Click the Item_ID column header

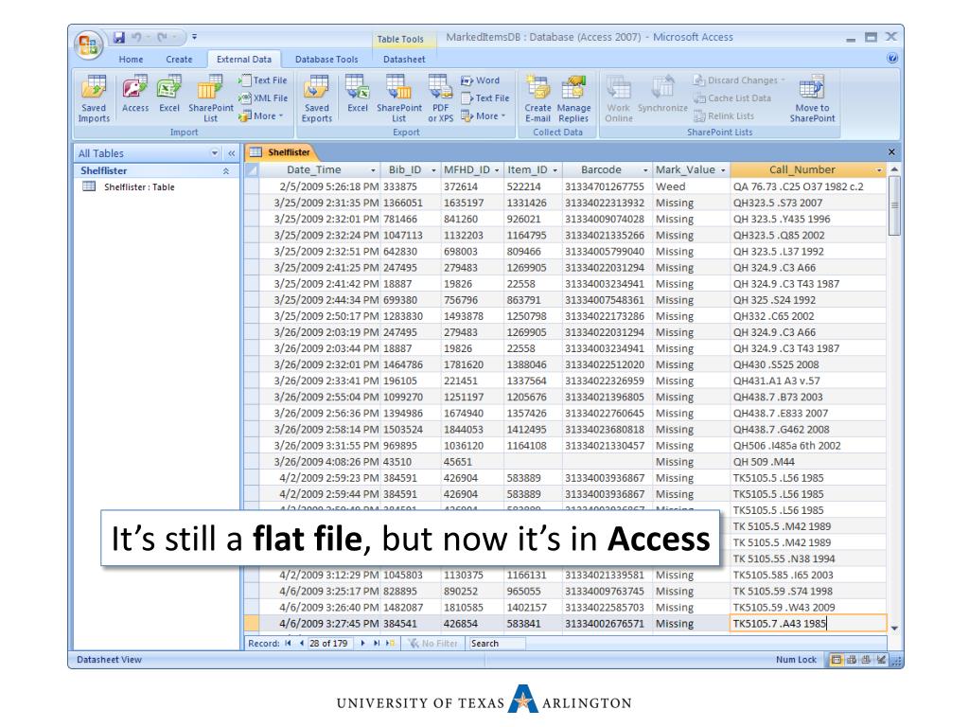click(533, 170)
